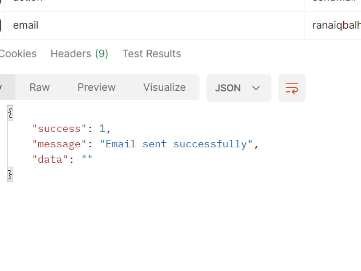Select the "Email sent successfully" message value
This screenshot has height=271, width=361.
(x=177, y=144)
